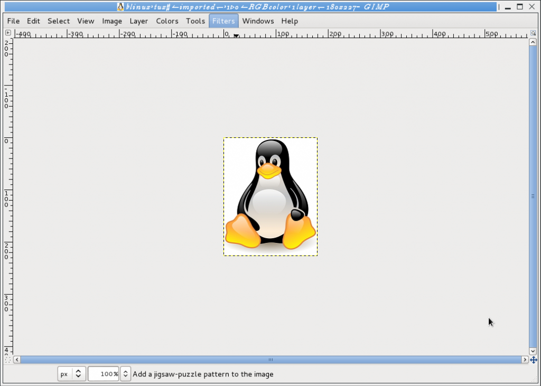Click the vertical scrollbar down arrow

coord(533,351)
